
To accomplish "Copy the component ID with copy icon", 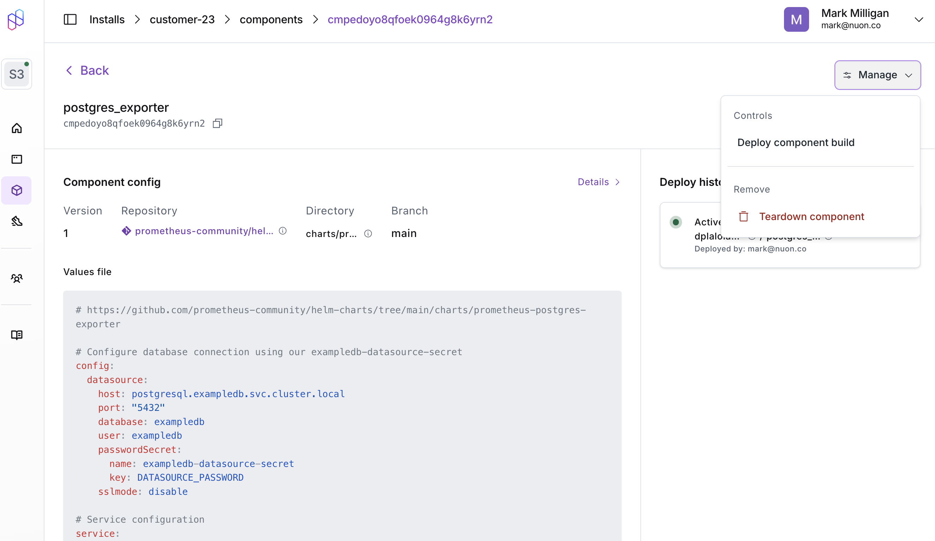I will click(x=217, y=123).
